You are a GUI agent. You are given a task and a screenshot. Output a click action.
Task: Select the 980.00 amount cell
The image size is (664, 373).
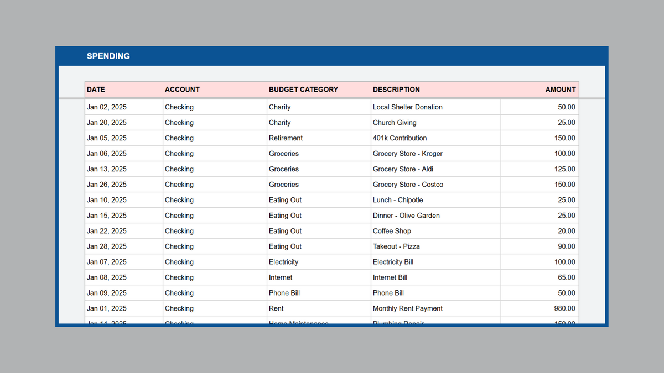(539, 308)
